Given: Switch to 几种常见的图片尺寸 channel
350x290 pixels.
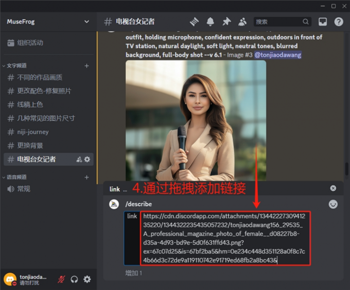Looking at the screenshot, I should tap(48, 118).
